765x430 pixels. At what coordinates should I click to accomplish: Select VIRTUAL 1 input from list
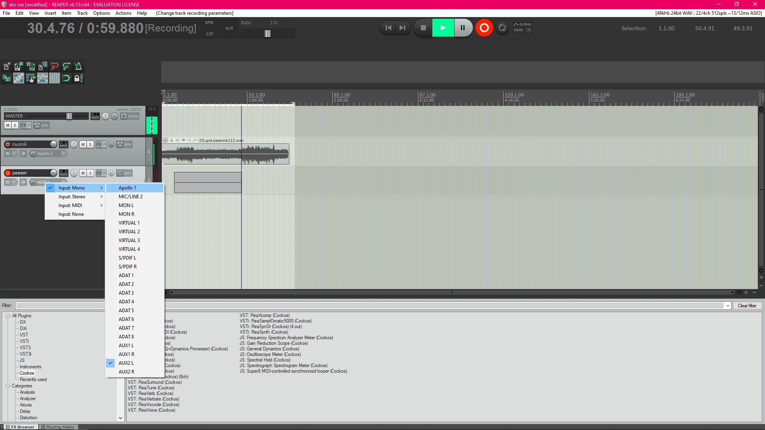[129, 223]
